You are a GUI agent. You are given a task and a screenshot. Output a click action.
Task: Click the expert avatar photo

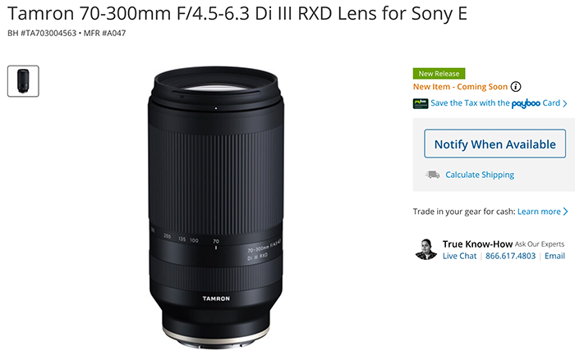(x=426, y=249)
